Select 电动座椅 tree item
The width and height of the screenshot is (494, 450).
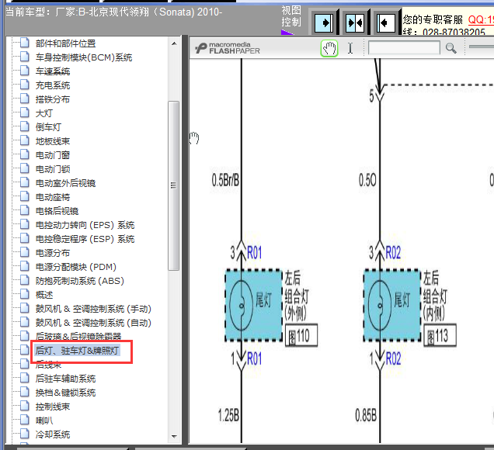53,197
